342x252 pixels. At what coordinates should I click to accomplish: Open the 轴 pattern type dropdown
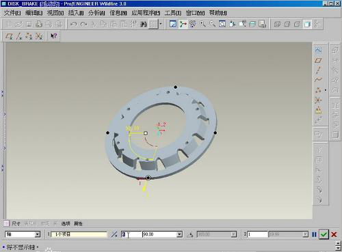38,234
